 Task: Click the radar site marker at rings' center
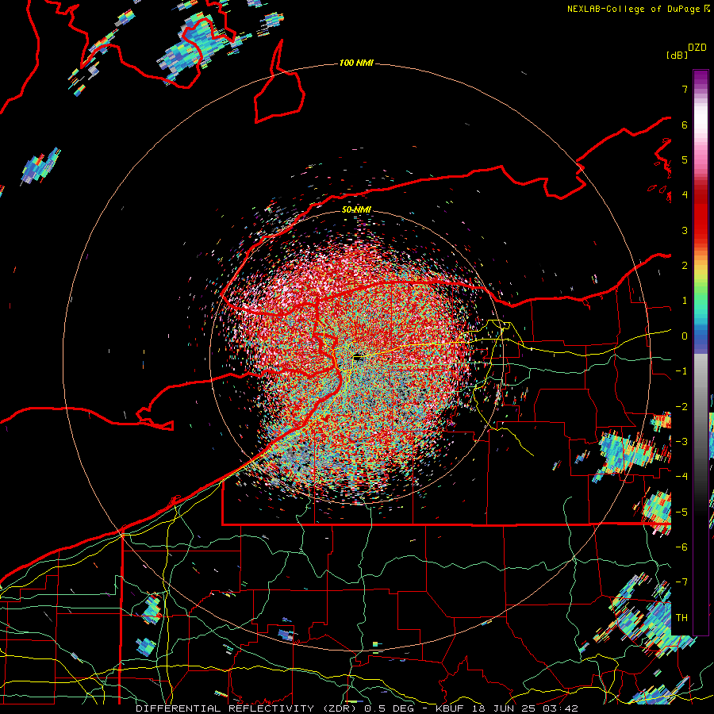point(358,357)
